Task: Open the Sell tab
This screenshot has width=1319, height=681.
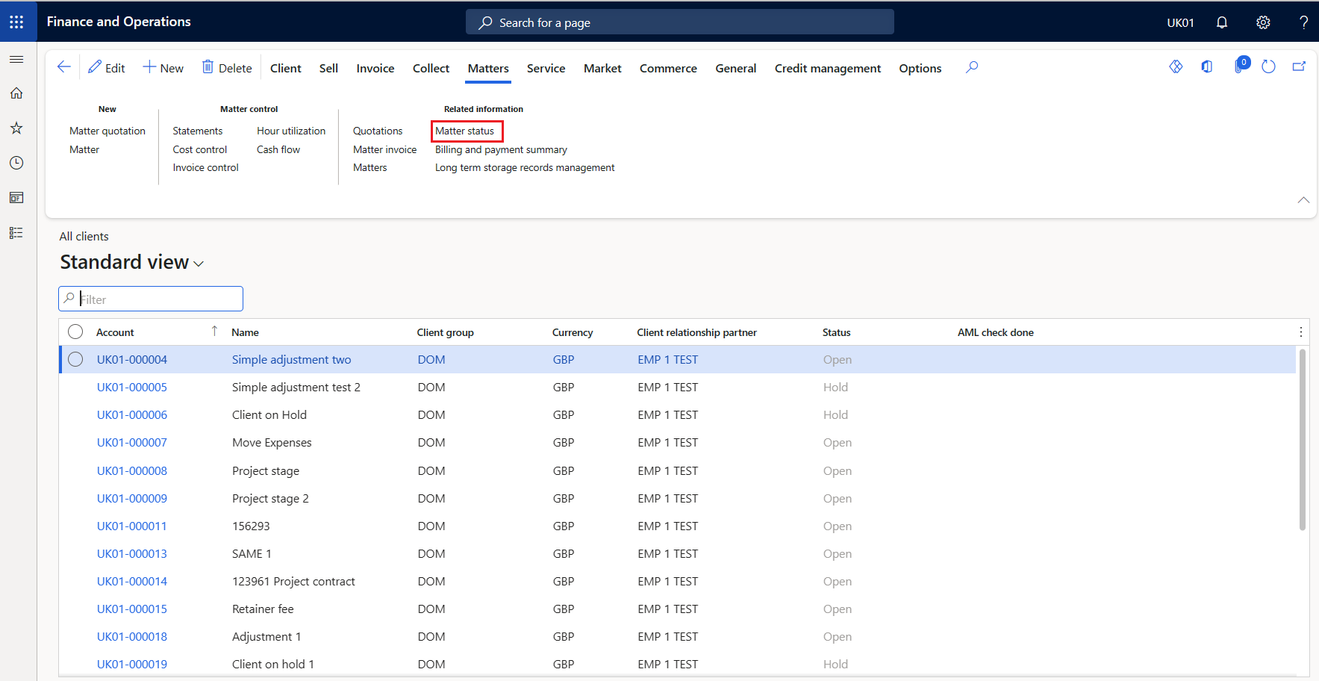Action: 328,68
